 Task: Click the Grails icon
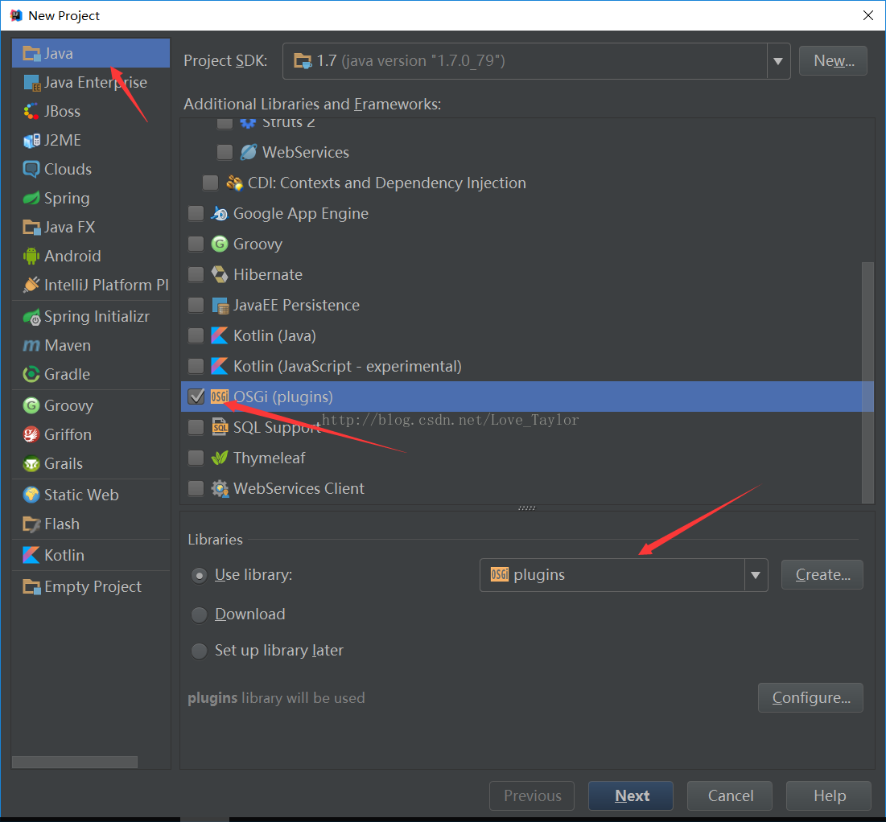[x=31, y=463]
